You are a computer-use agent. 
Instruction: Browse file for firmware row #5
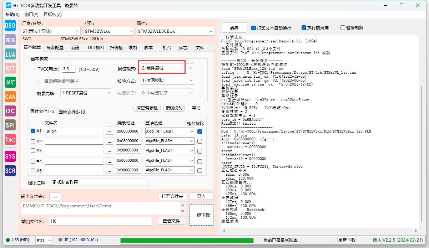click(110, 170)
